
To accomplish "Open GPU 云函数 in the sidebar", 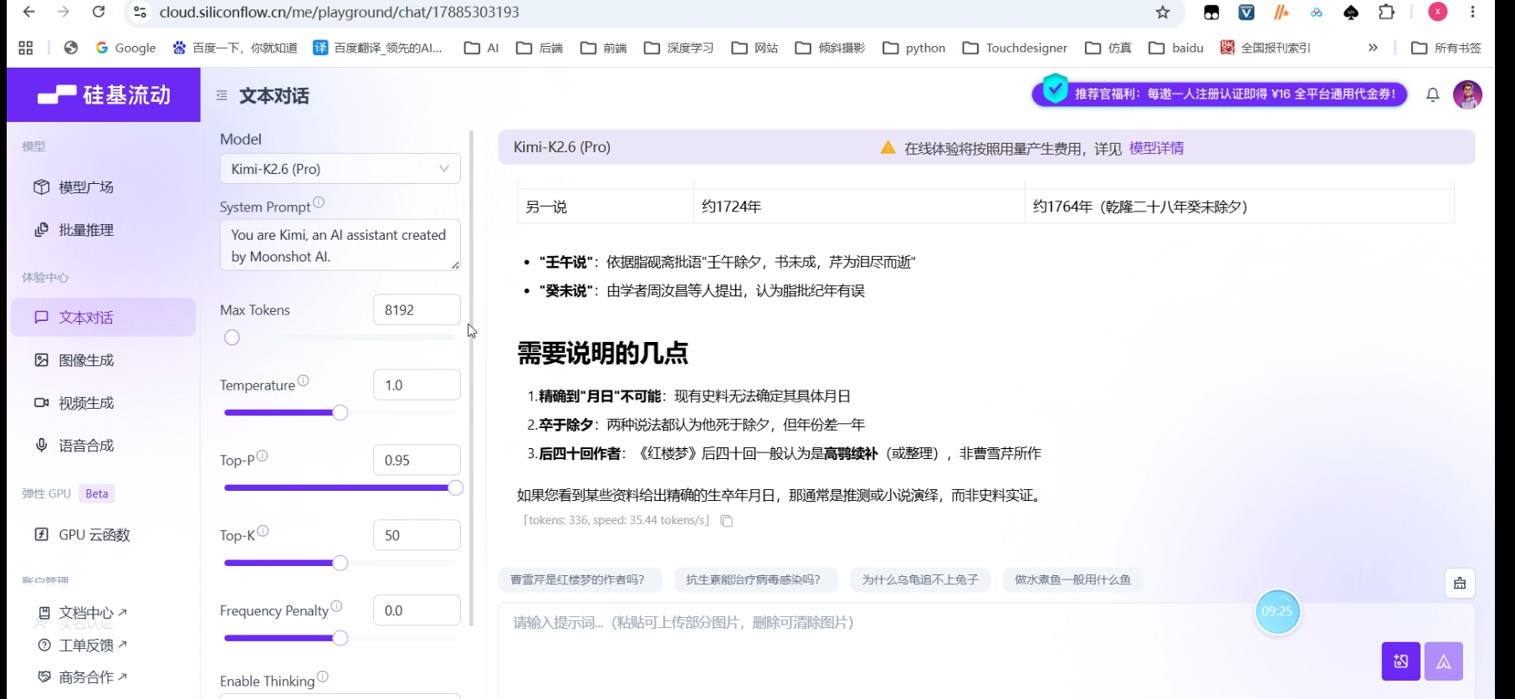I will pyautogui.click(x=104, y=535).
